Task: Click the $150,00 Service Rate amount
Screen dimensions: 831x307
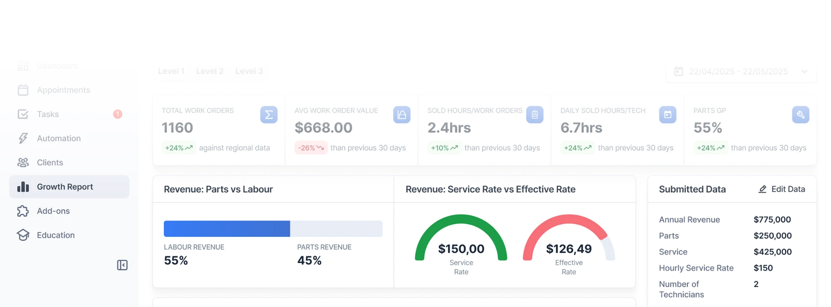Action: (x=461, y=249)
